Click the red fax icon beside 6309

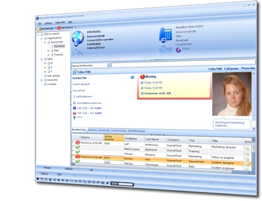point(75,113)
